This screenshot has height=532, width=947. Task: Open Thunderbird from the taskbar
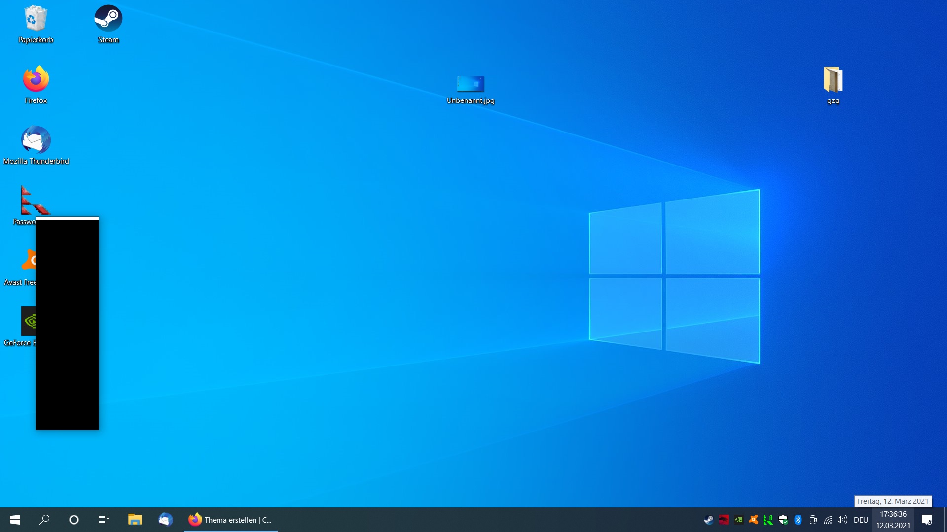(x=165, y=520)
